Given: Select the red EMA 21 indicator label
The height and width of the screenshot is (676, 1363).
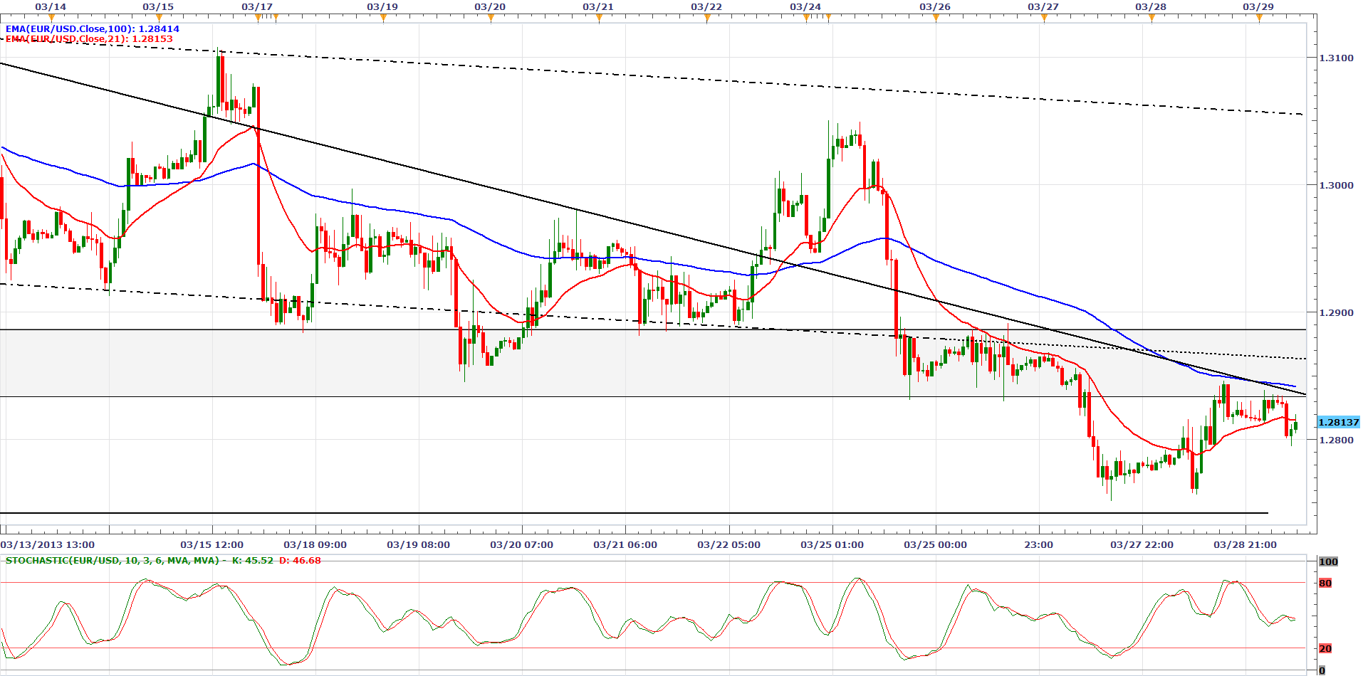Looking at the screenshot, I should (89, 39).
